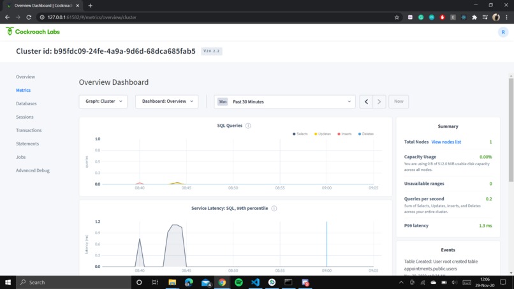Bookmark this page with the star icon
This screenshot has width=514, height=289.
click(397, 17)
